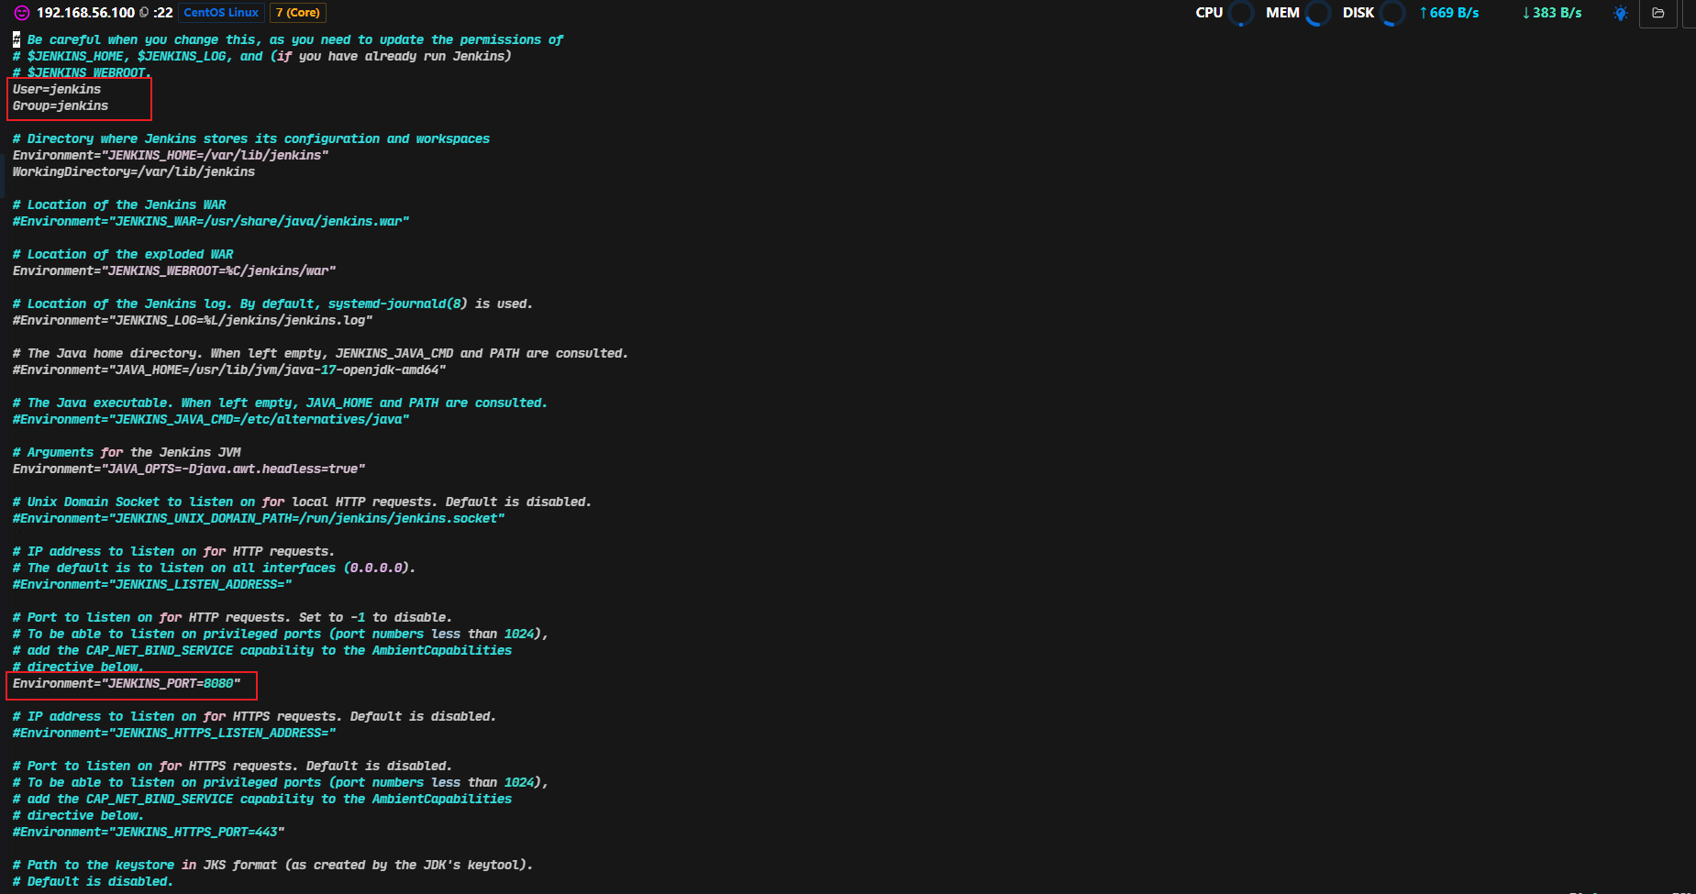This screenshot has width=1696, height=894.
Task: Click '# IP address to listen on for HTTPS requests'
Action: 254,716
